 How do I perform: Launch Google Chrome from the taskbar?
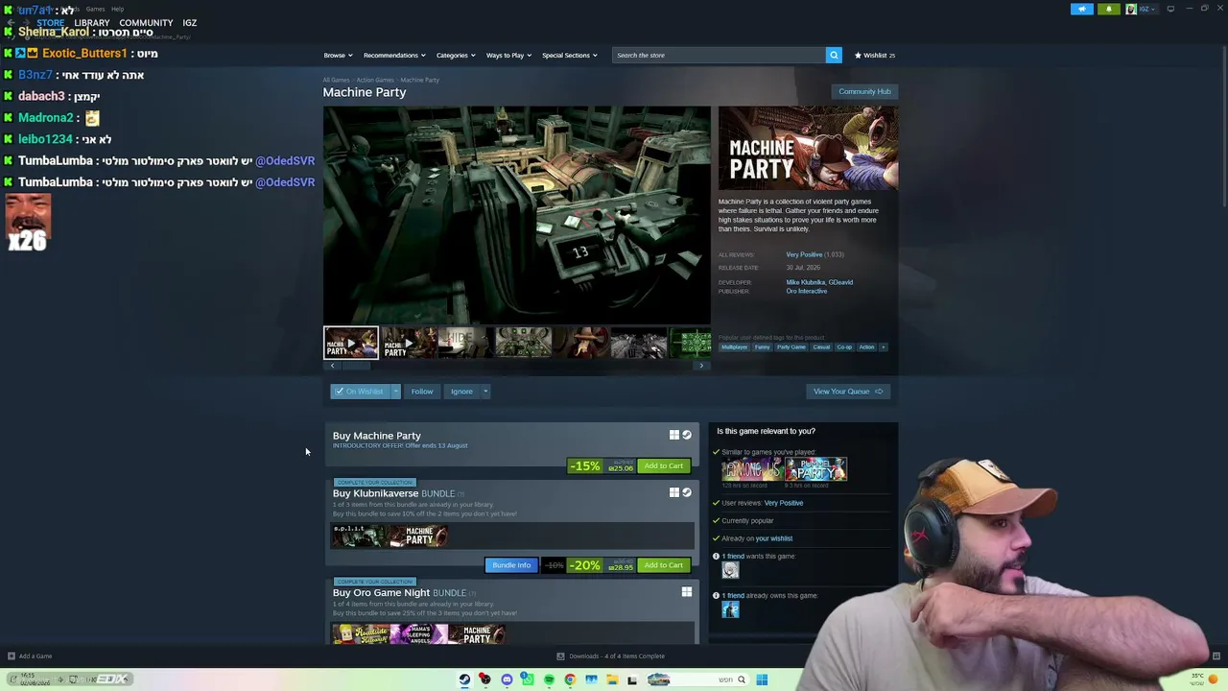[570, 679]
